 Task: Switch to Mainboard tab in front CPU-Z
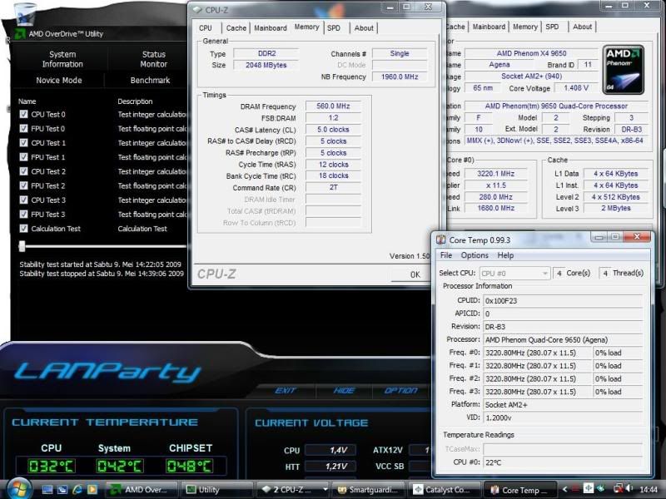[271, 28]
